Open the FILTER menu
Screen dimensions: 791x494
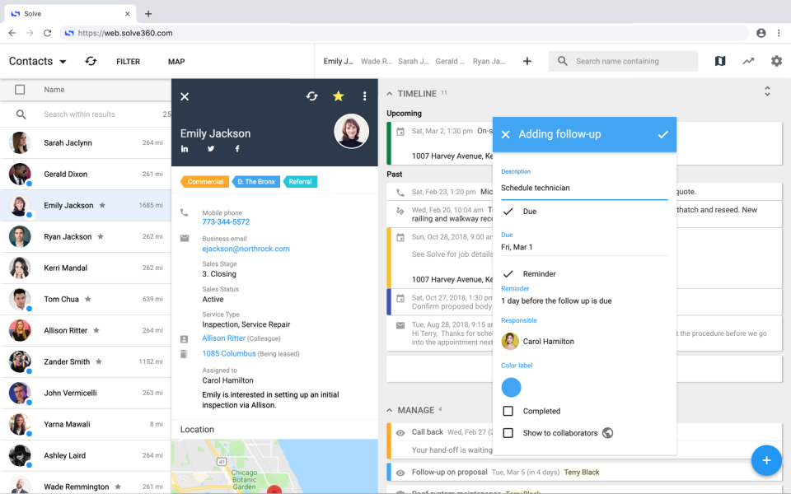point(129,61)
